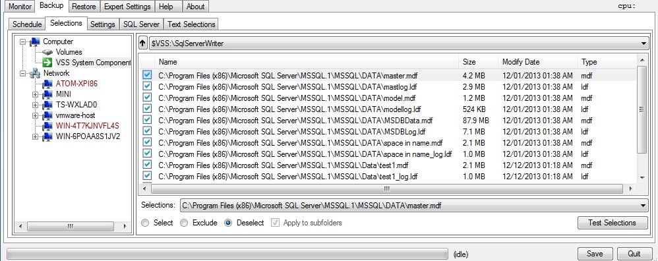Screen dimensions: 658x261
Task: Click the Test Selections button
Action: 613,223
